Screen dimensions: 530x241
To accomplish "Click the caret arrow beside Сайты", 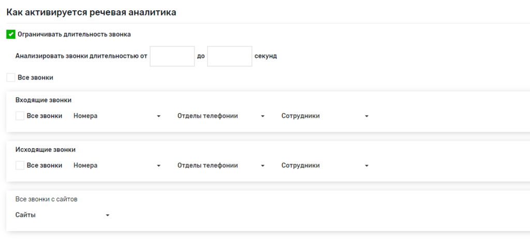I will pos(108,216).
